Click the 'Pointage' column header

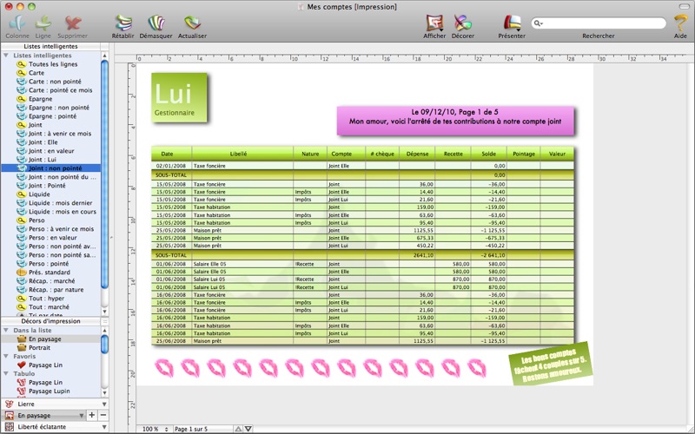pyautogui.click(x=524, y=155)
